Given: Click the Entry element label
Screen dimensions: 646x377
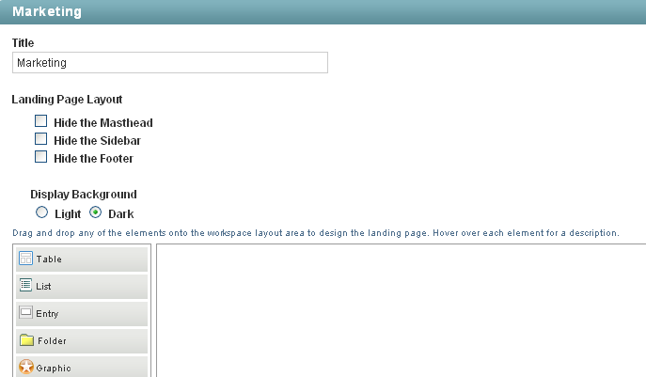Looking at the screenshot, I should [x=47, y=314].
